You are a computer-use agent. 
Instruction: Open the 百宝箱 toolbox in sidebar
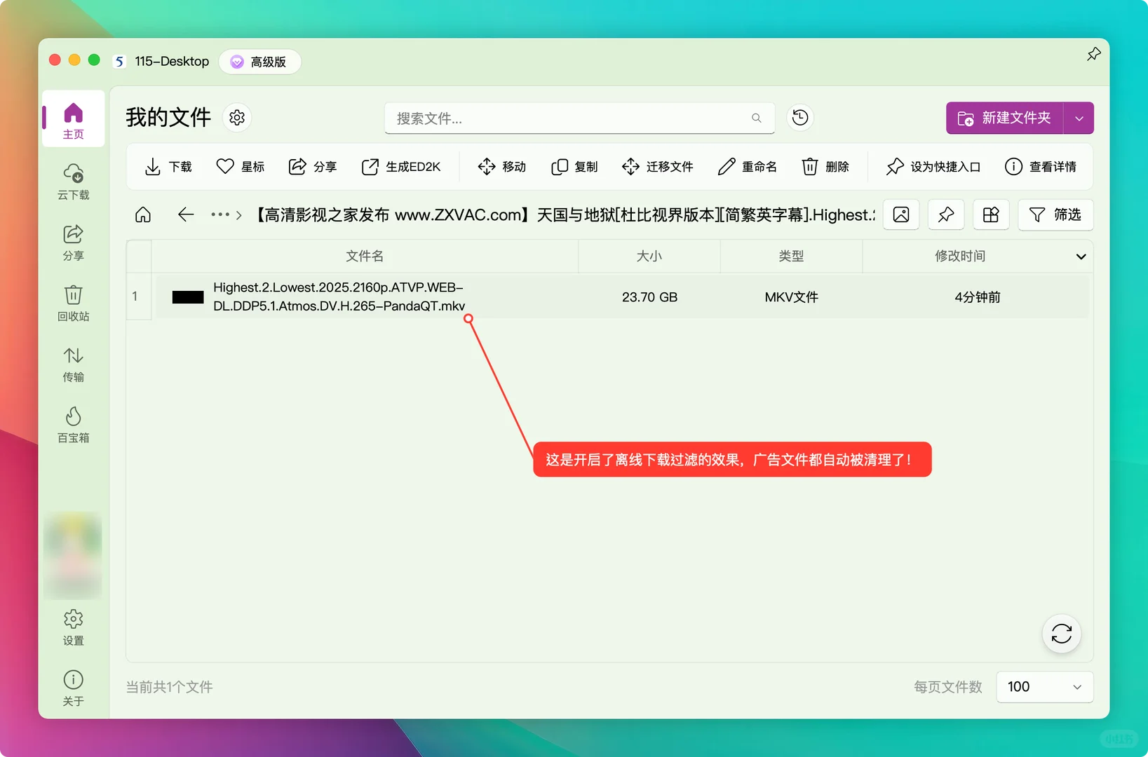click(x=72, y=424)
